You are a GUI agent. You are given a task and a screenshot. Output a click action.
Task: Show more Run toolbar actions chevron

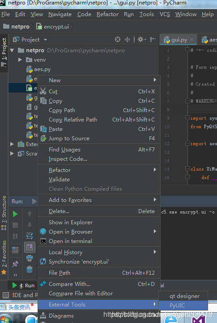[x=15, y=275]
